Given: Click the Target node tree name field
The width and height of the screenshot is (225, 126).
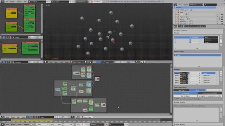Looking at the screenshot, I should [x=21, y=37].
